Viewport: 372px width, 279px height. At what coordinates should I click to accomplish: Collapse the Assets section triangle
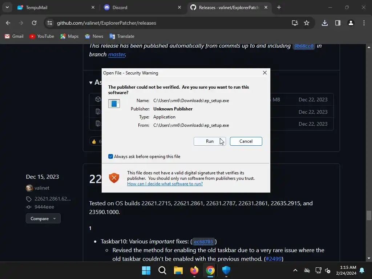pos(90,82)
